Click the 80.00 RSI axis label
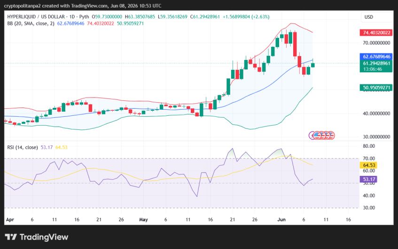This screenshot has height=249, width=398. [x=369, y=146]
